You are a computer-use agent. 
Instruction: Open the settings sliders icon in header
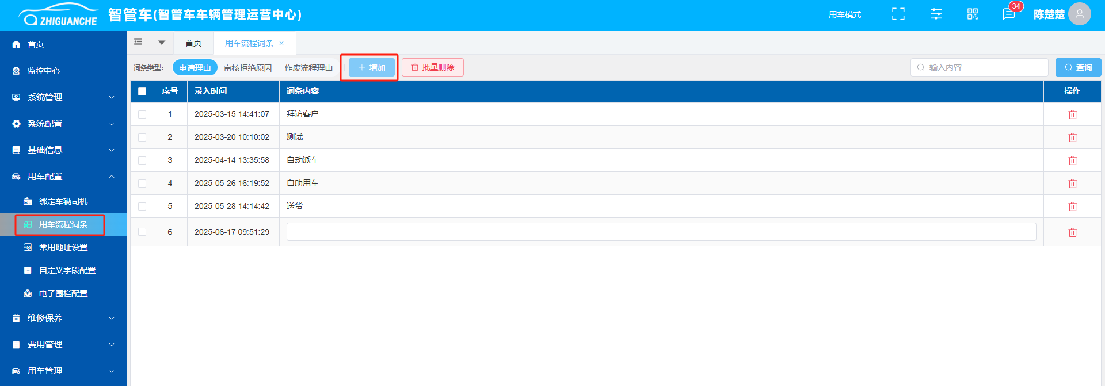click(936, 14)
